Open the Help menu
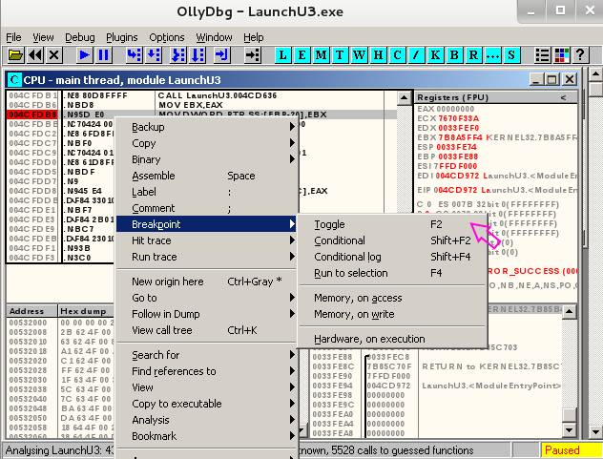603x459 pixels. (254, 37)
